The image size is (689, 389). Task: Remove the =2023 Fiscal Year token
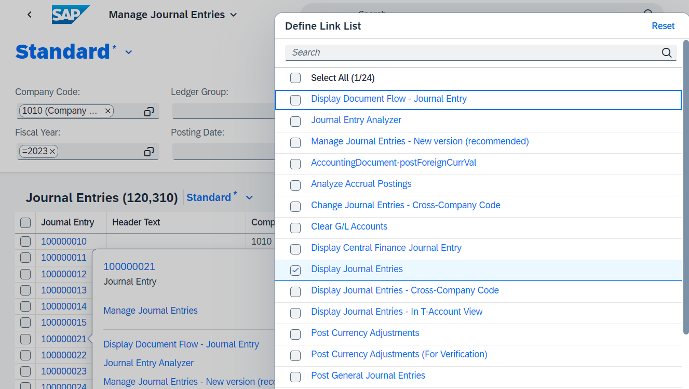52,152
